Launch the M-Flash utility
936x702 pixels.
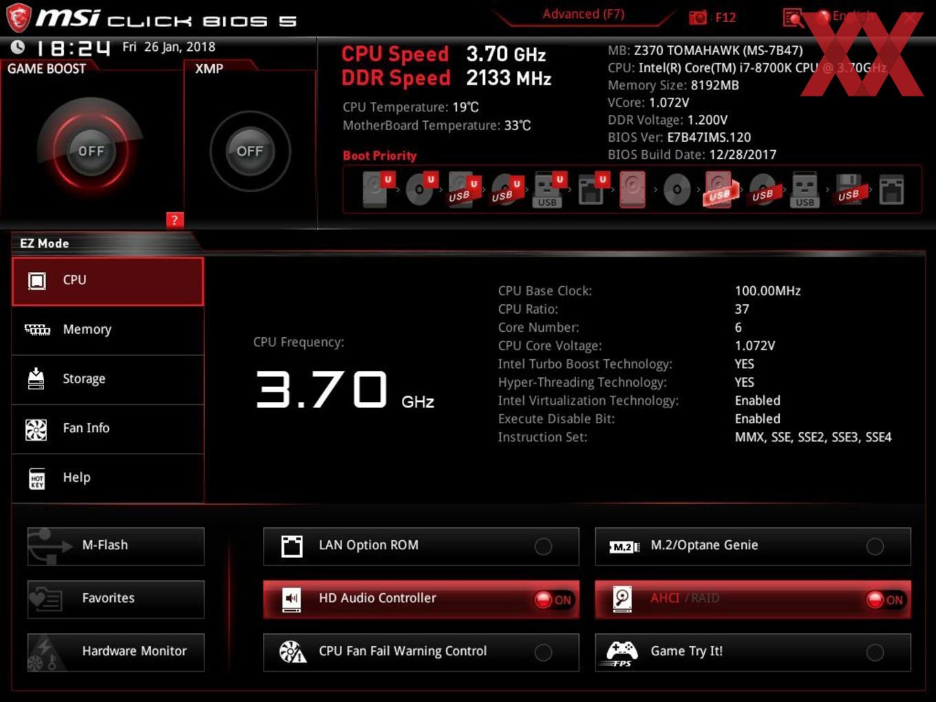[x=116, y=546]
